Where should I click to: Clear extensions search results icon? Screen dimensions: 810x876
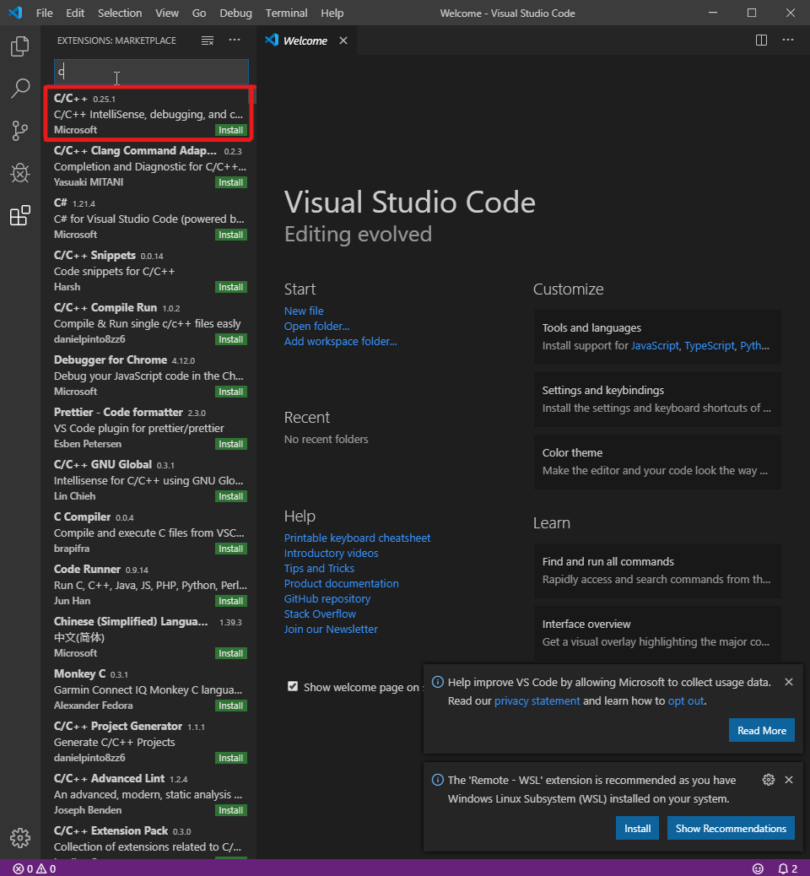pos(208,41)
